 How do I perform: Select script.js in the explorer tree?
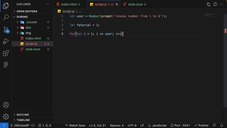click(32, 44)
